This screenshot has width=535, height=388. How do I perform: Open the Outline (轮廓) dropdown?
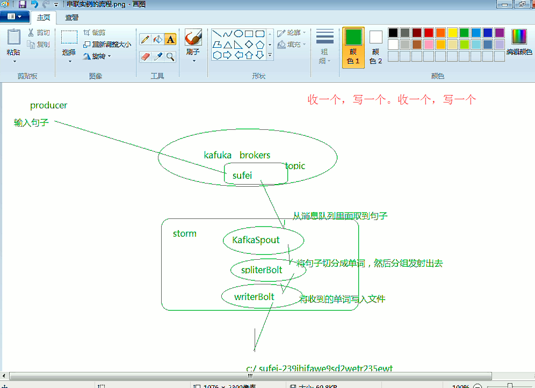[291, 33]
